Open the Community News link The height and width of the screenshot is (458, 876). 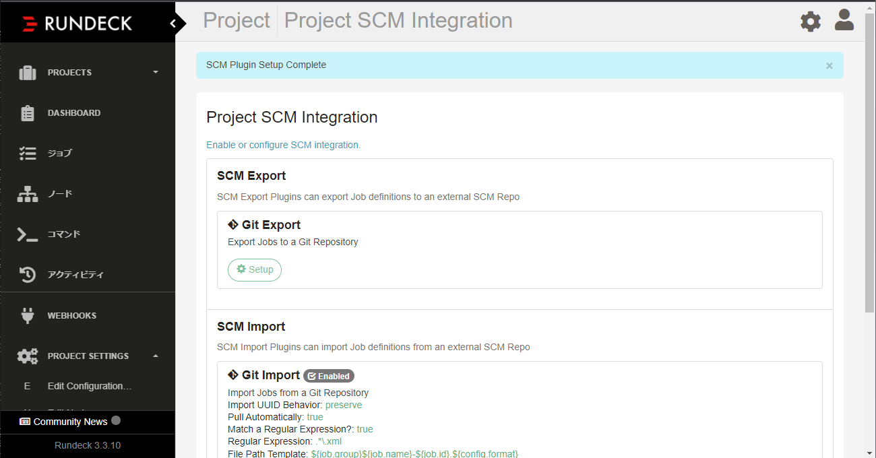(70, 422)
